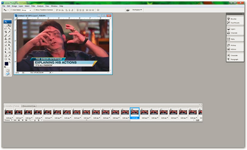Image resolution: width=247 pixels, height=150 pixels.
Task: Select the Path Selection tool
Action: tap(5, 52)
